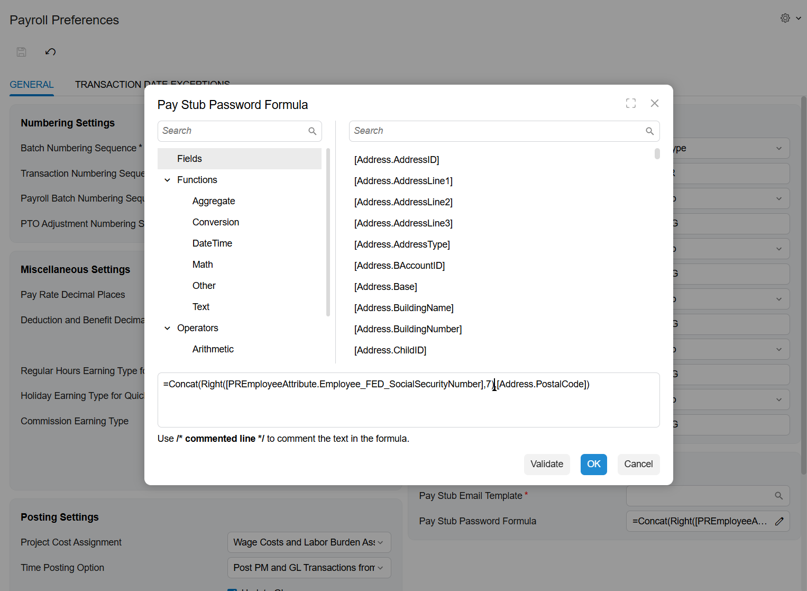Select the General tab
The width and height of the screenshot is (807, 591).
pyautogui.click(x=31, y=84)
